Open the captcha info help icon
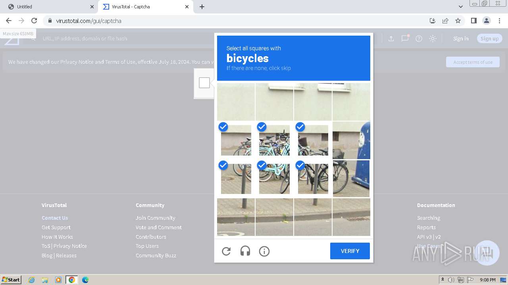508x285 pixels. click(264, 251)
